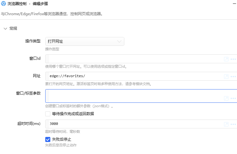The height and width of the screenshot is (154, 237).
Task: Open expression editor icon for 网址 field
Action: [226, 77]
